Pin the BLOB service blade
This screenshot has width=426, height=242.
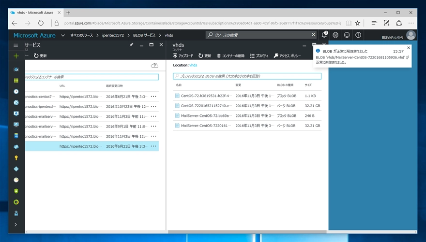pos(132,45)
